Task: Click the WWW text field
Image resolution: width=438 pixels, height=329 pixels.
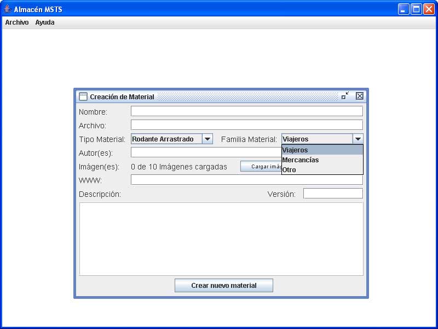Action: coord(246,180)
